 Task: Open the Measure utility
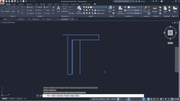(x=155, y=9)
